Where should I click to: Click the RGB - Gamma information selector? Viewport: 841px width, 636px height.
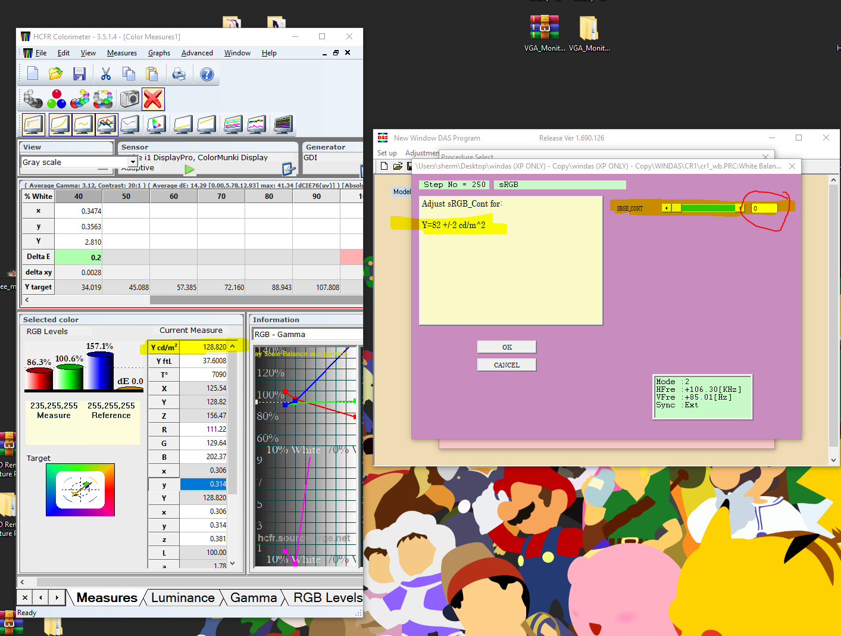pyautogui.click(x=307, y=334)
